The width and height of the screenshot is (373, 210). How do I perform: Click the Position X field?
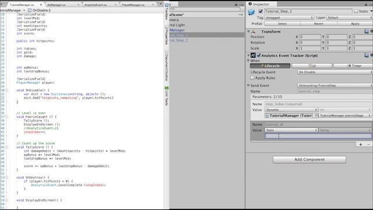(310, 37)
